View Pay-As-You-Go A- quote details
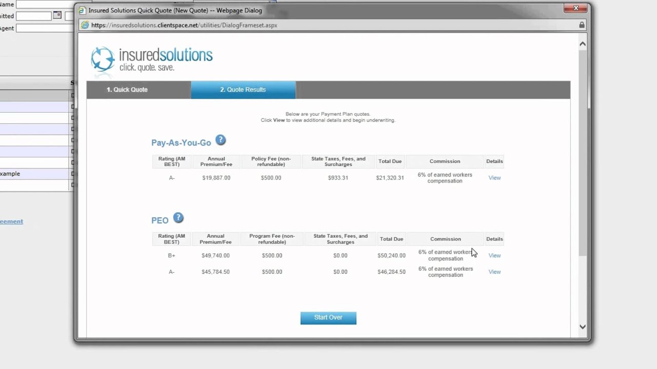 (494, 178)
